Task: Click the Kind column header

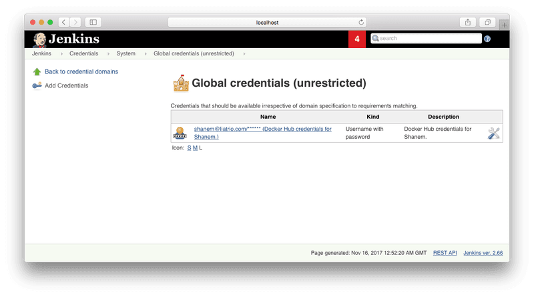Action: point(373,117)
